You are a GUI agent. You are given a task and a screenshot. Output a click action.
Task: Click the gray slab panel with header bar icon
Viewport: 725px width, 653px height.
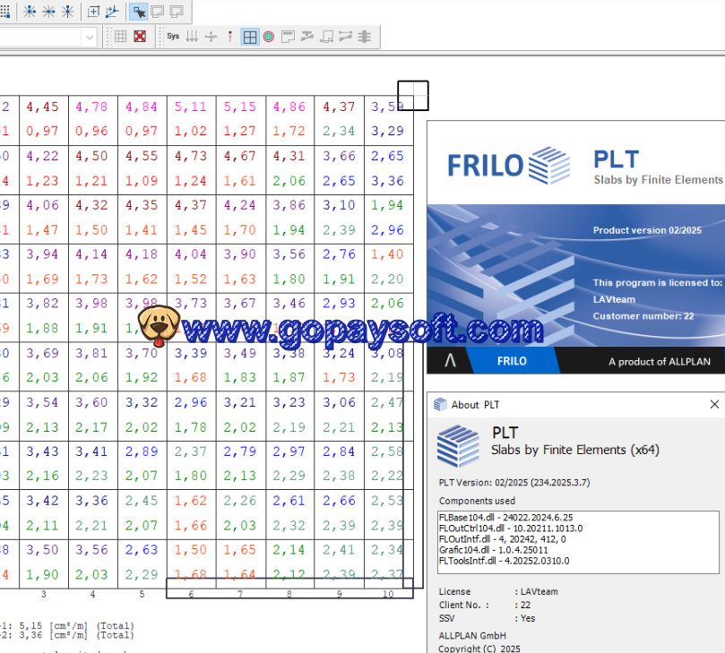(288, 37)
